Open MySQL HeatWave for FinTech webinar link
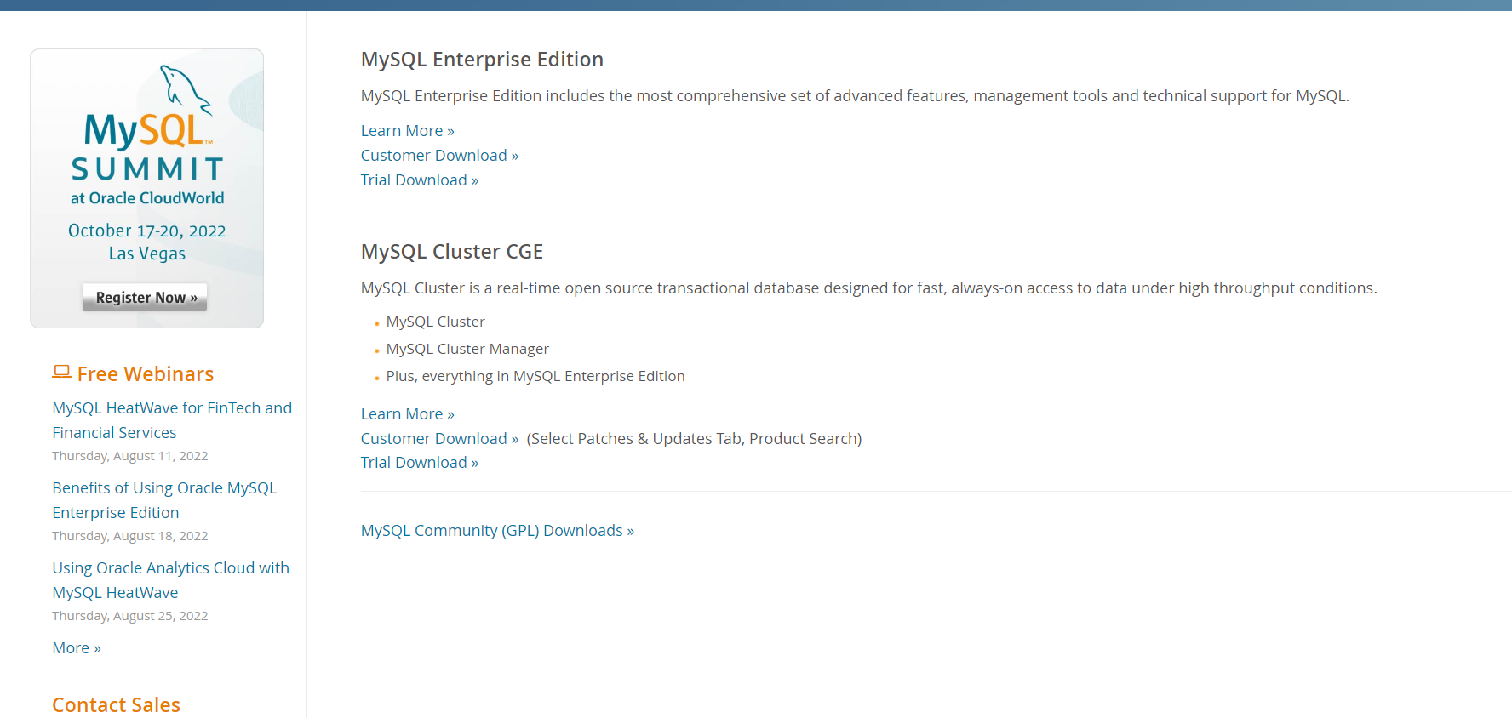The image size is (1512, 718). pos(172,420)
